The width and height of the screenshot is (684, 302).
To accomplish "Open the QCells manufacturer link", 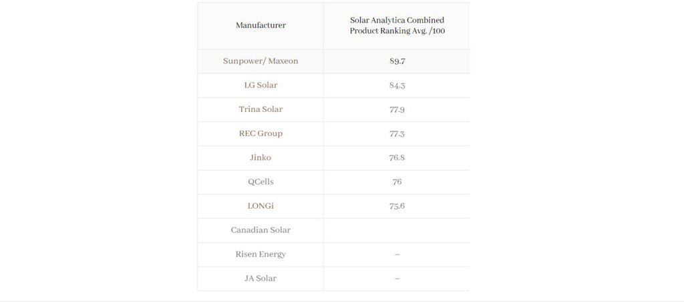I will 261,182.
